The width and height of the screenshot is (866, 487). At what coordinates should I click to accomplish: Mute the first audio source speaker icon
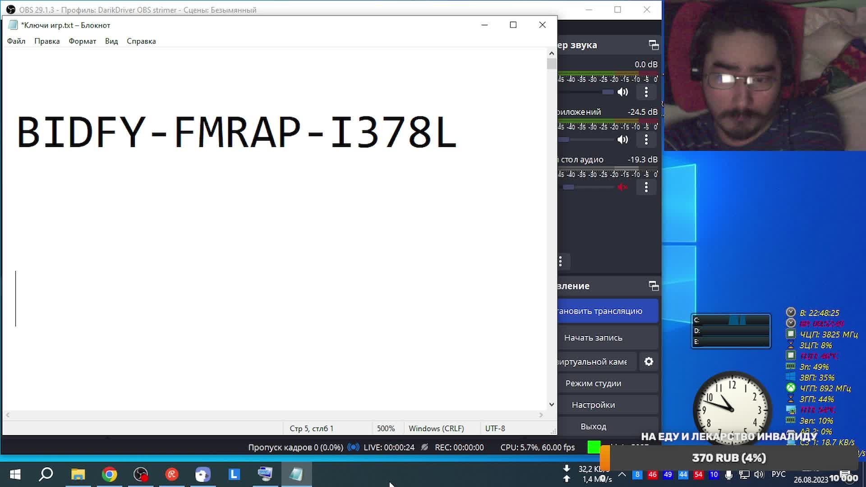(622, 92)
